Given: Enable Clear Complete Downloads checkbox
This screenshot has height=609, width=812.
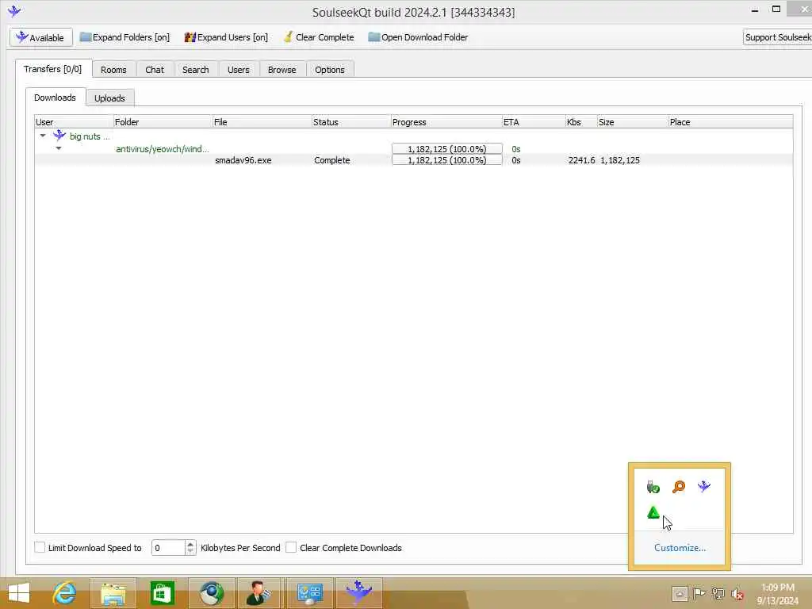Looking at the screenshot, I should (291, 547).
